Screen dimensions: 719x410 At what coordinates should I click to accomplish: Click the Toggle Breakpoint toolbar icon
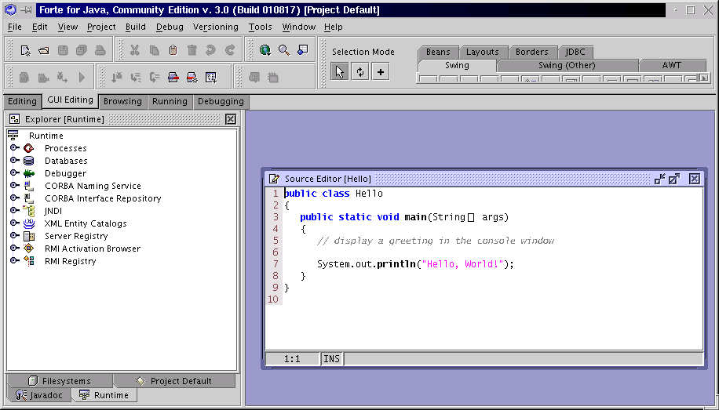(x=173, y=78)
